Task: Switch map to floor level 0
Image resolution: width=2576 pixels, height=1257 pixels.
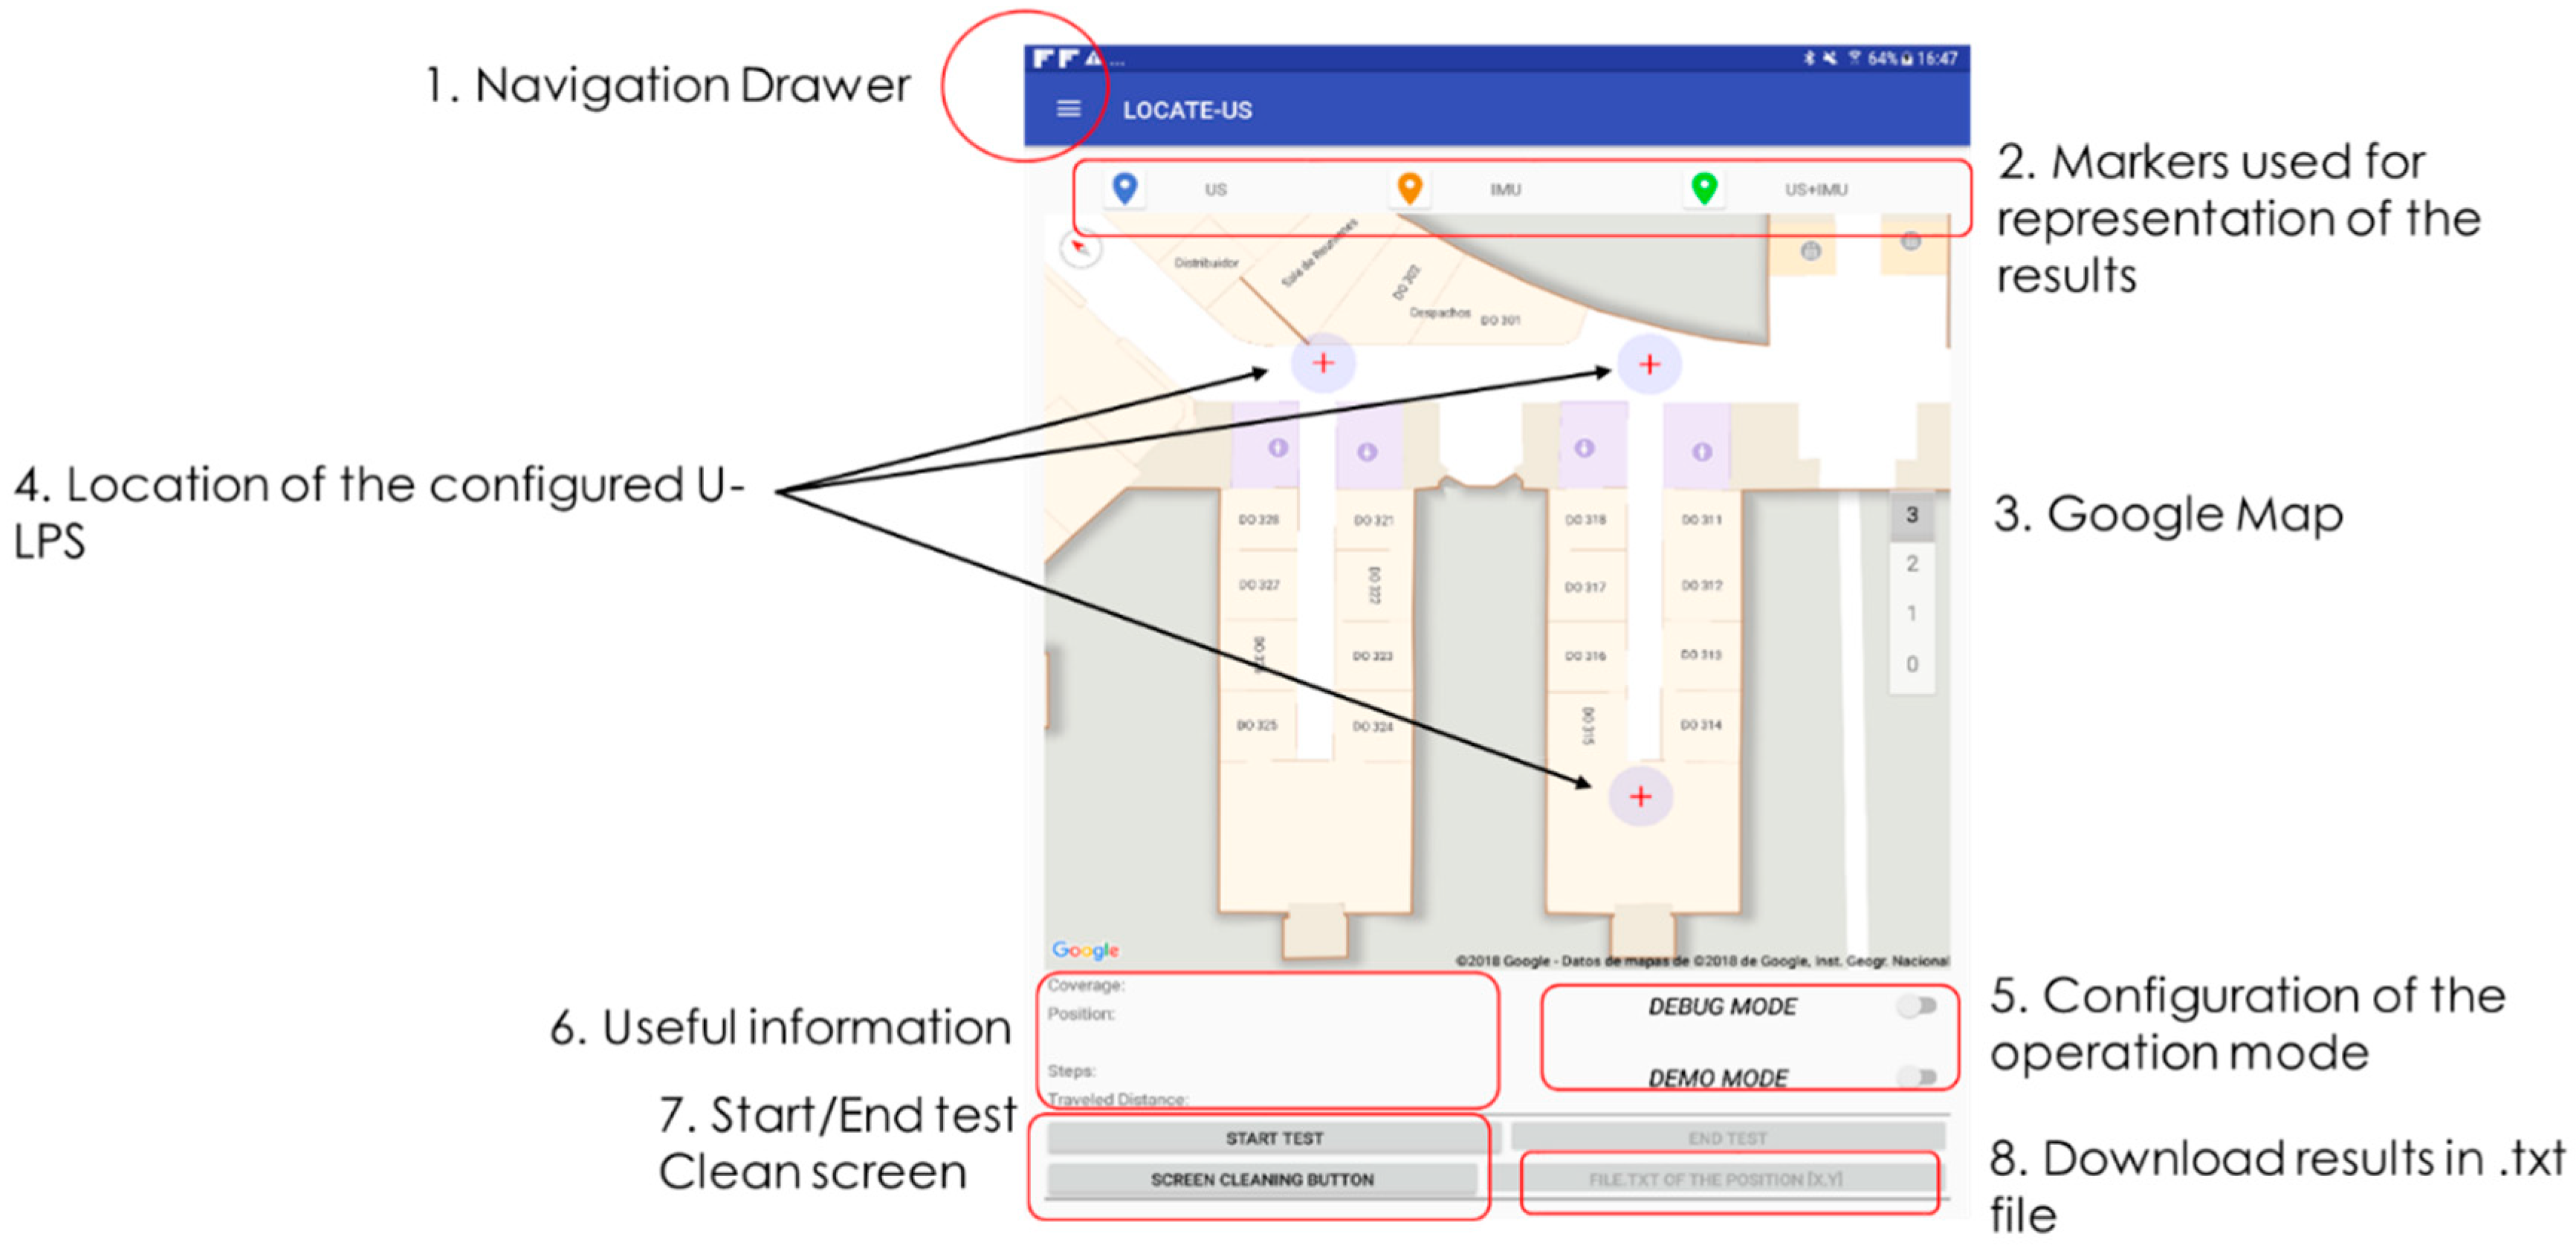Action: 1911,664
